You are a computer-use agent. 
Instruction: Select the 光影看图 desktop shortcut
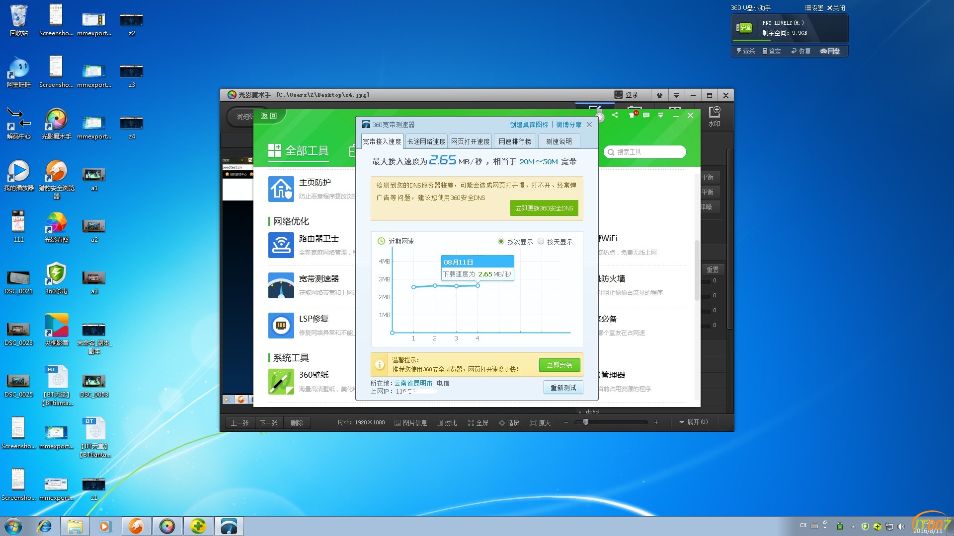pyautogui.click(x=56, y=226)
